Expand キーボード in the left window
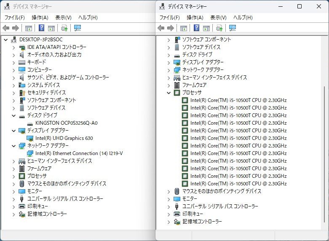The image size is (329, 241). coord(14,62)
